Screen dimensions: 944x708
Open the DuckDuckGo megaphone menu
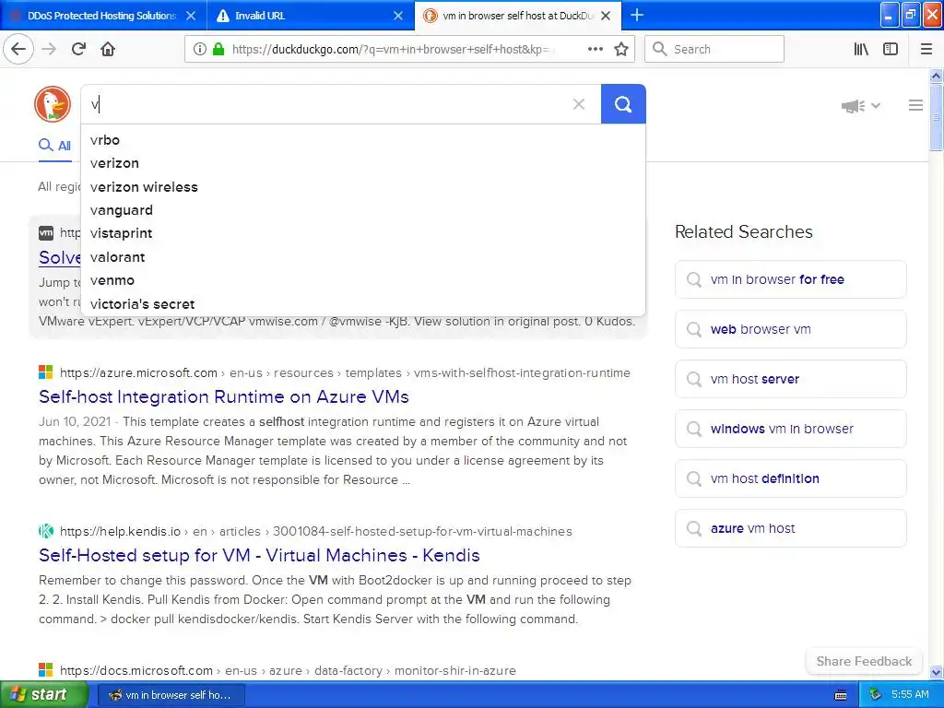pos(860,106)
